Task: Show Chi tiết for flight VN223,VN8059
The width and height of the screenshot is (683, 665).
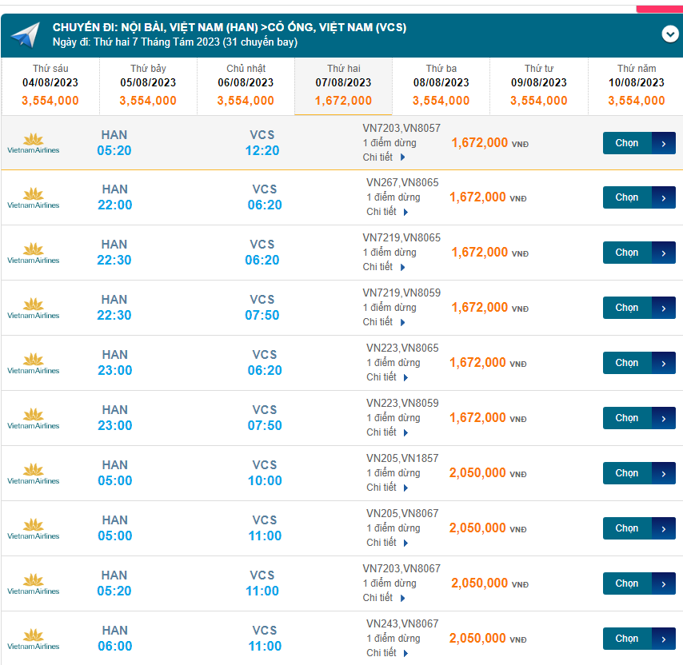Action: click(387, 432)
